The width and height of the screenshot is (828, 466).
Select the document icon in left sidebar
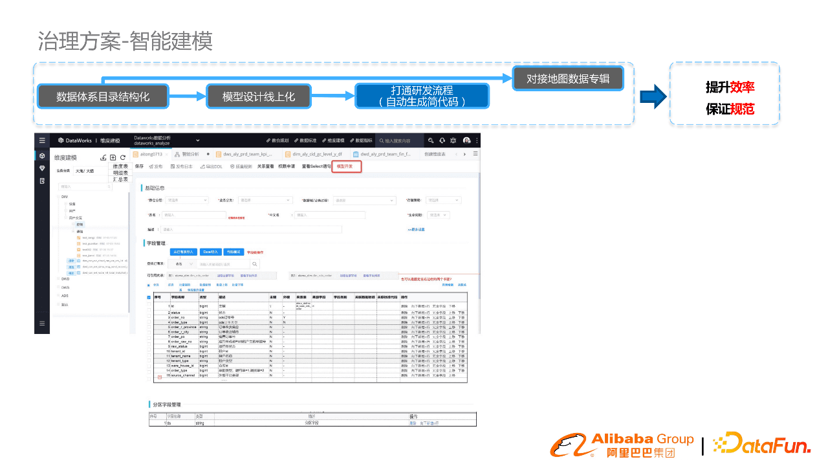click(x=42, y=181)
